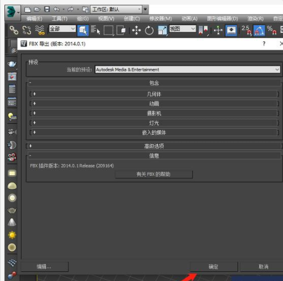
Task: Open the 动画(A) menu
Action: click(x=189, y=19)
